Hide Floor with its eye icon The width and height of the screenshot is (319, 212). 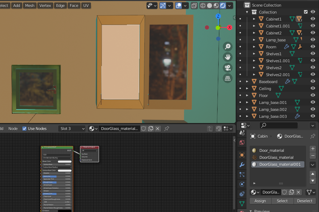313,95
